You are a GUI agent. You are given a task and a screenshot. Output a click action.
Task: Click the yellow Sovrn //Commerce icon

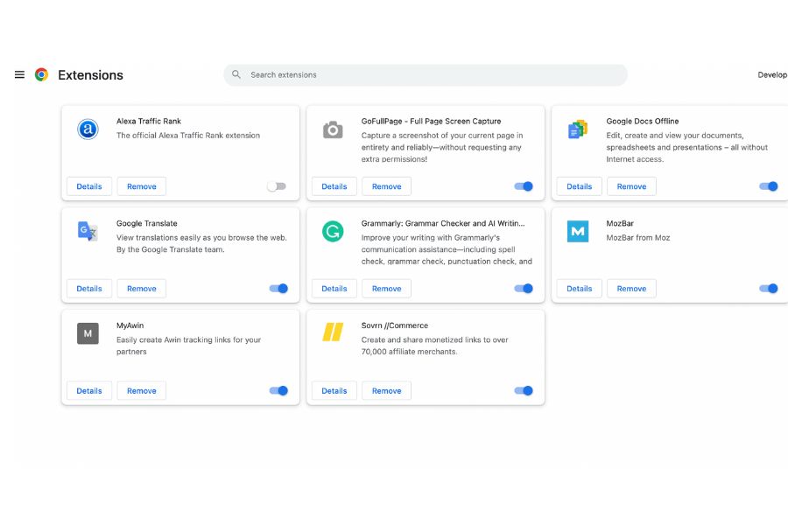332,333
